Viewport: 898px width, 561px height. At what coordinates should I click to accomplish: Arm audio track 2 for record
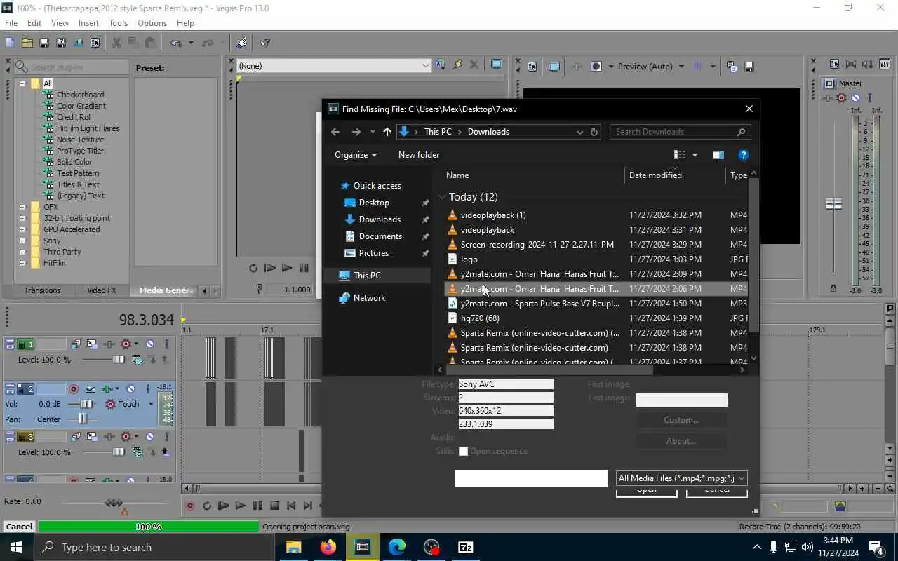click(73, 388)
